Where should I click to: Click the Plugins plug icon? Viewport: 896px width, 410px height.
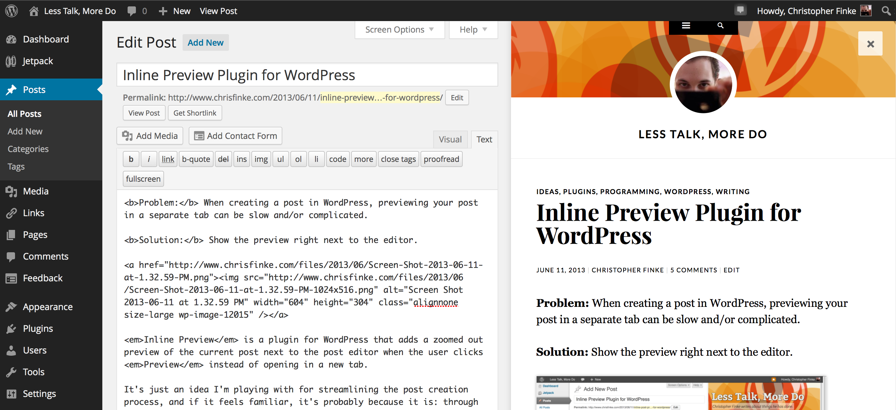coord(11,328)
